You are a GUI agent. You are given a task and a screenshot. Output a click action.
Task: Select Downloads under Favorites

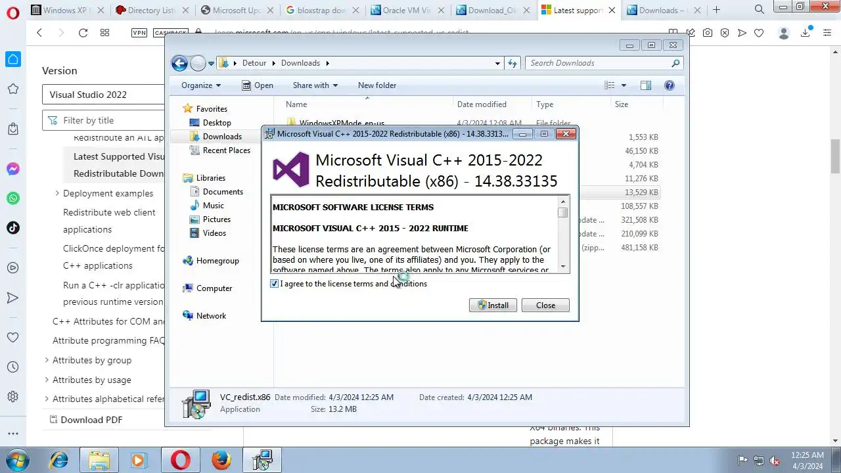click(x=222, y=137)
